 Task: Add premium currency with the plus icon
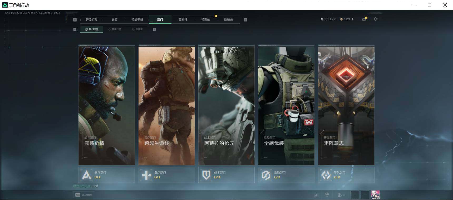[353, 19]
